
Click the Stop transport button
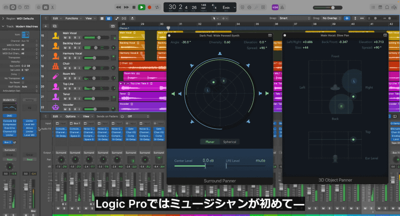point(134,7)
